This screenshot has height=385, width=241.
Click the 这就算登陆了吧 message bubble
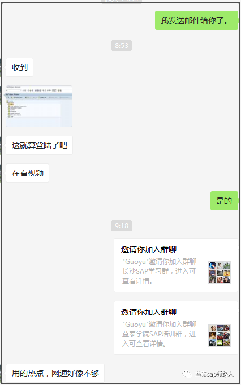click(39, 145)
